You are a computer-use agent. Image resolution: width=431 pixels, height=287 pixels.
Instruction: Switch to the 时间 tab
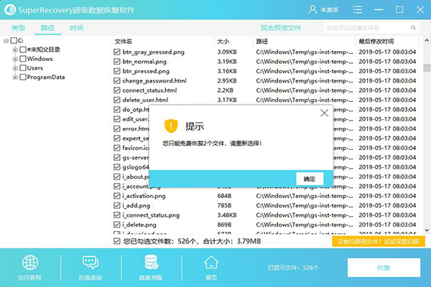[x=76, y=28]
